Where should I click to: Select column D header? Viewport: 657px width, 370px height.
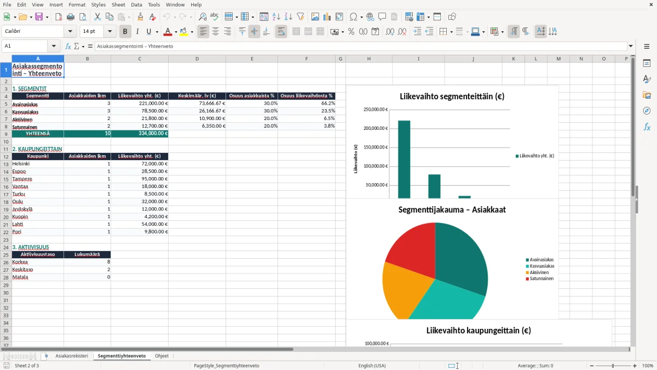coord(197,59)
